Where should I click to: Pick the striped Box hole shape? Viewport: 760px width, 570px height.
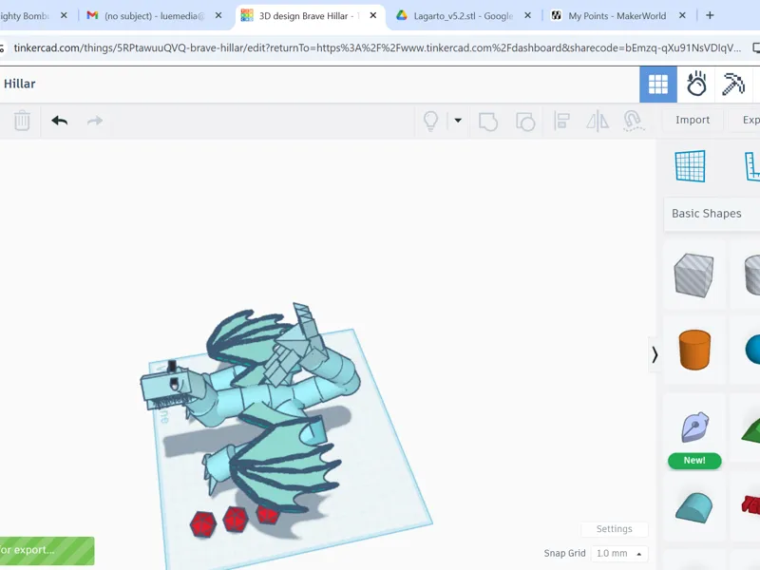[693, 275]
